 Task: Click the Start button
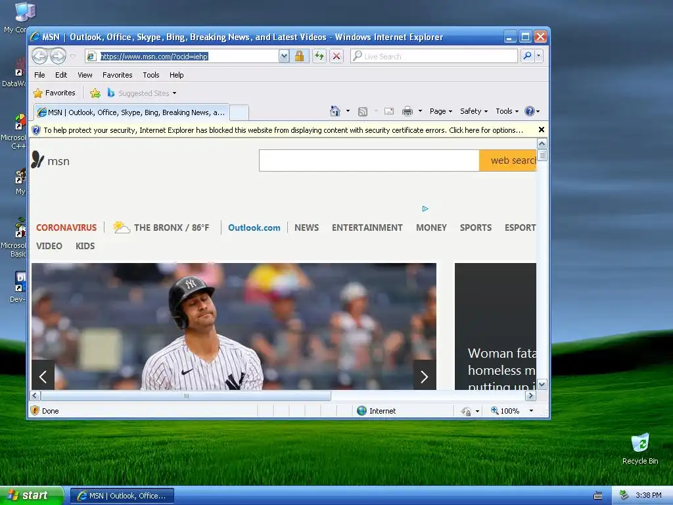32,496
